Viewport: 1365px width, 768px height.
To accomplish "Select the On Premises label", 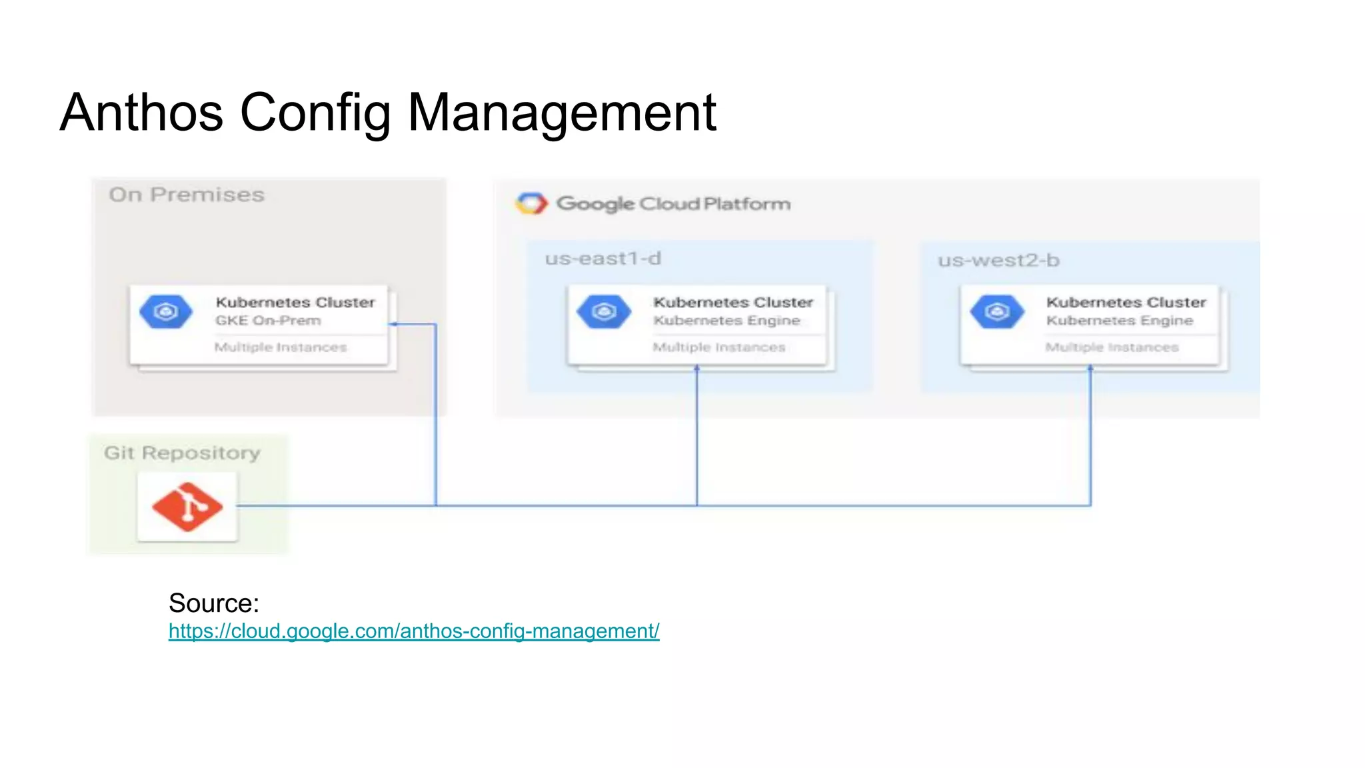I will coord(187,195).
